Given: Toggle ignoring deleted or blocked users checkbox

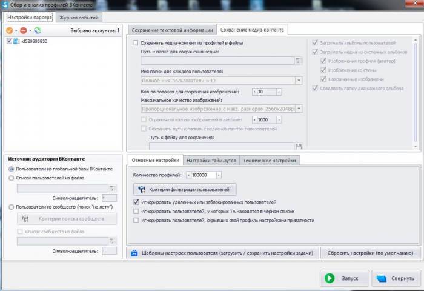Looking at the screenshot, I should pyautogui.click(x=136, y=202).
